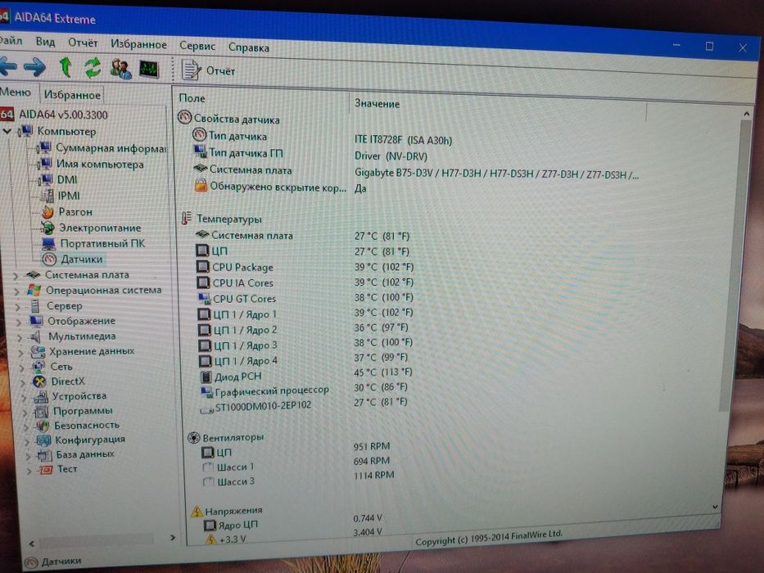Image resolution: width=764 pixels, height=573 pixels.
Task: Click the Электропитание icon
Action: pyautogui.click(x=47, y=228)
